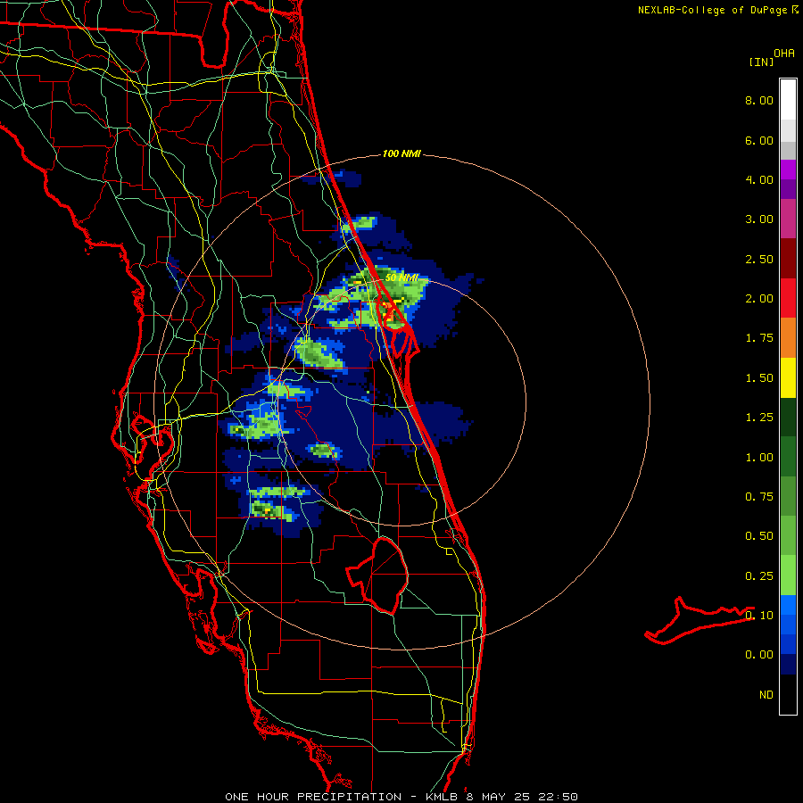Click the 0.10 legend value
Image resolution: width=803 pixels, height=803 pixels.
(x=759, y=616)
